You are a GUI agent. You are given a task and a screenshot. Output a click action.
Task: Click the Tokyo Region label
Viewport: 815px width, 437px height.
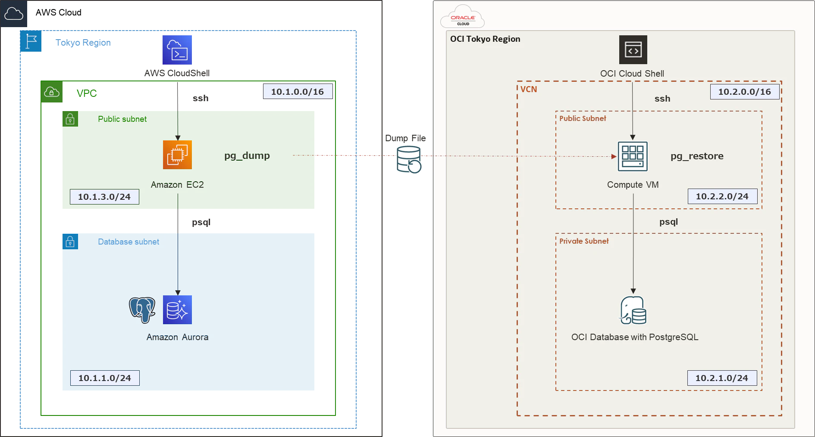pyautogui.click(x=83, y=43)
